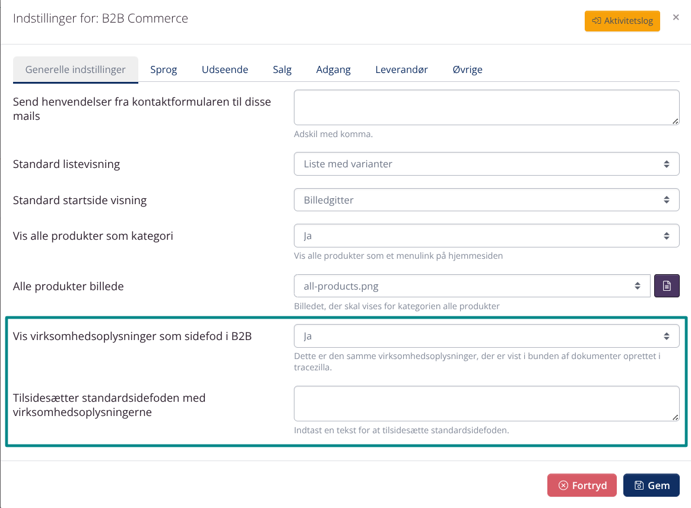Select the Adgang tab

[333, 69]
